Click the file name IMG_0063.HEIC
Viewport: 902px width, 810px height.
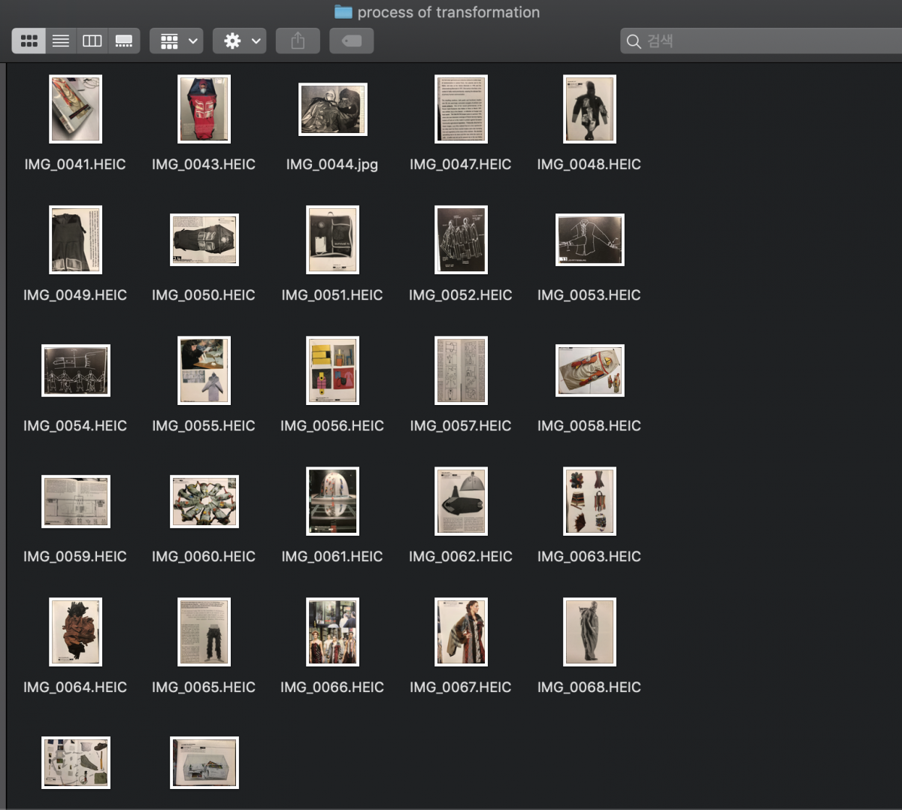589,557
